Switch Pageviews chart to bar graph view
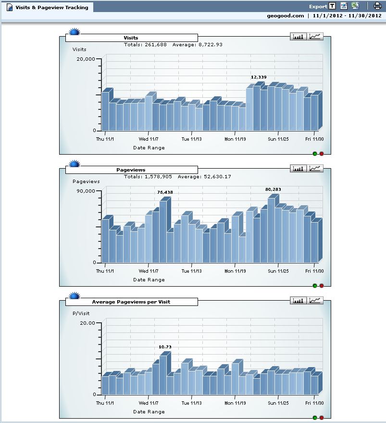The width and height of the screenshot is (386, 423). 299,168
